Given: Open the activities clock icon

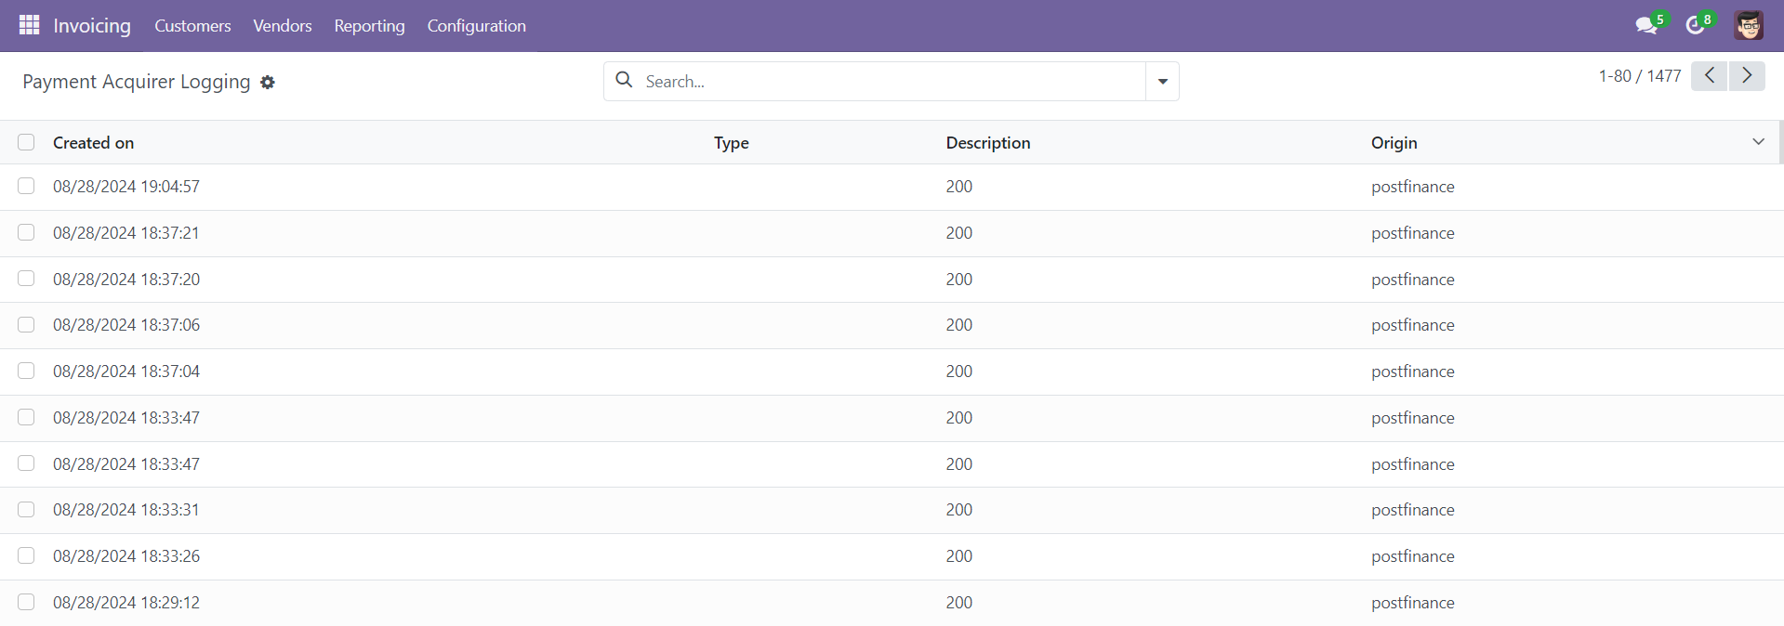Looking at the screenshot, I should coord(1696,25).
